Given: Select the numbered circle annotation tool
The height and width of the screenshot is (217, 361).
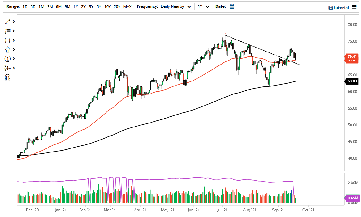Looking at the screenshot, I should pos(7,59).
